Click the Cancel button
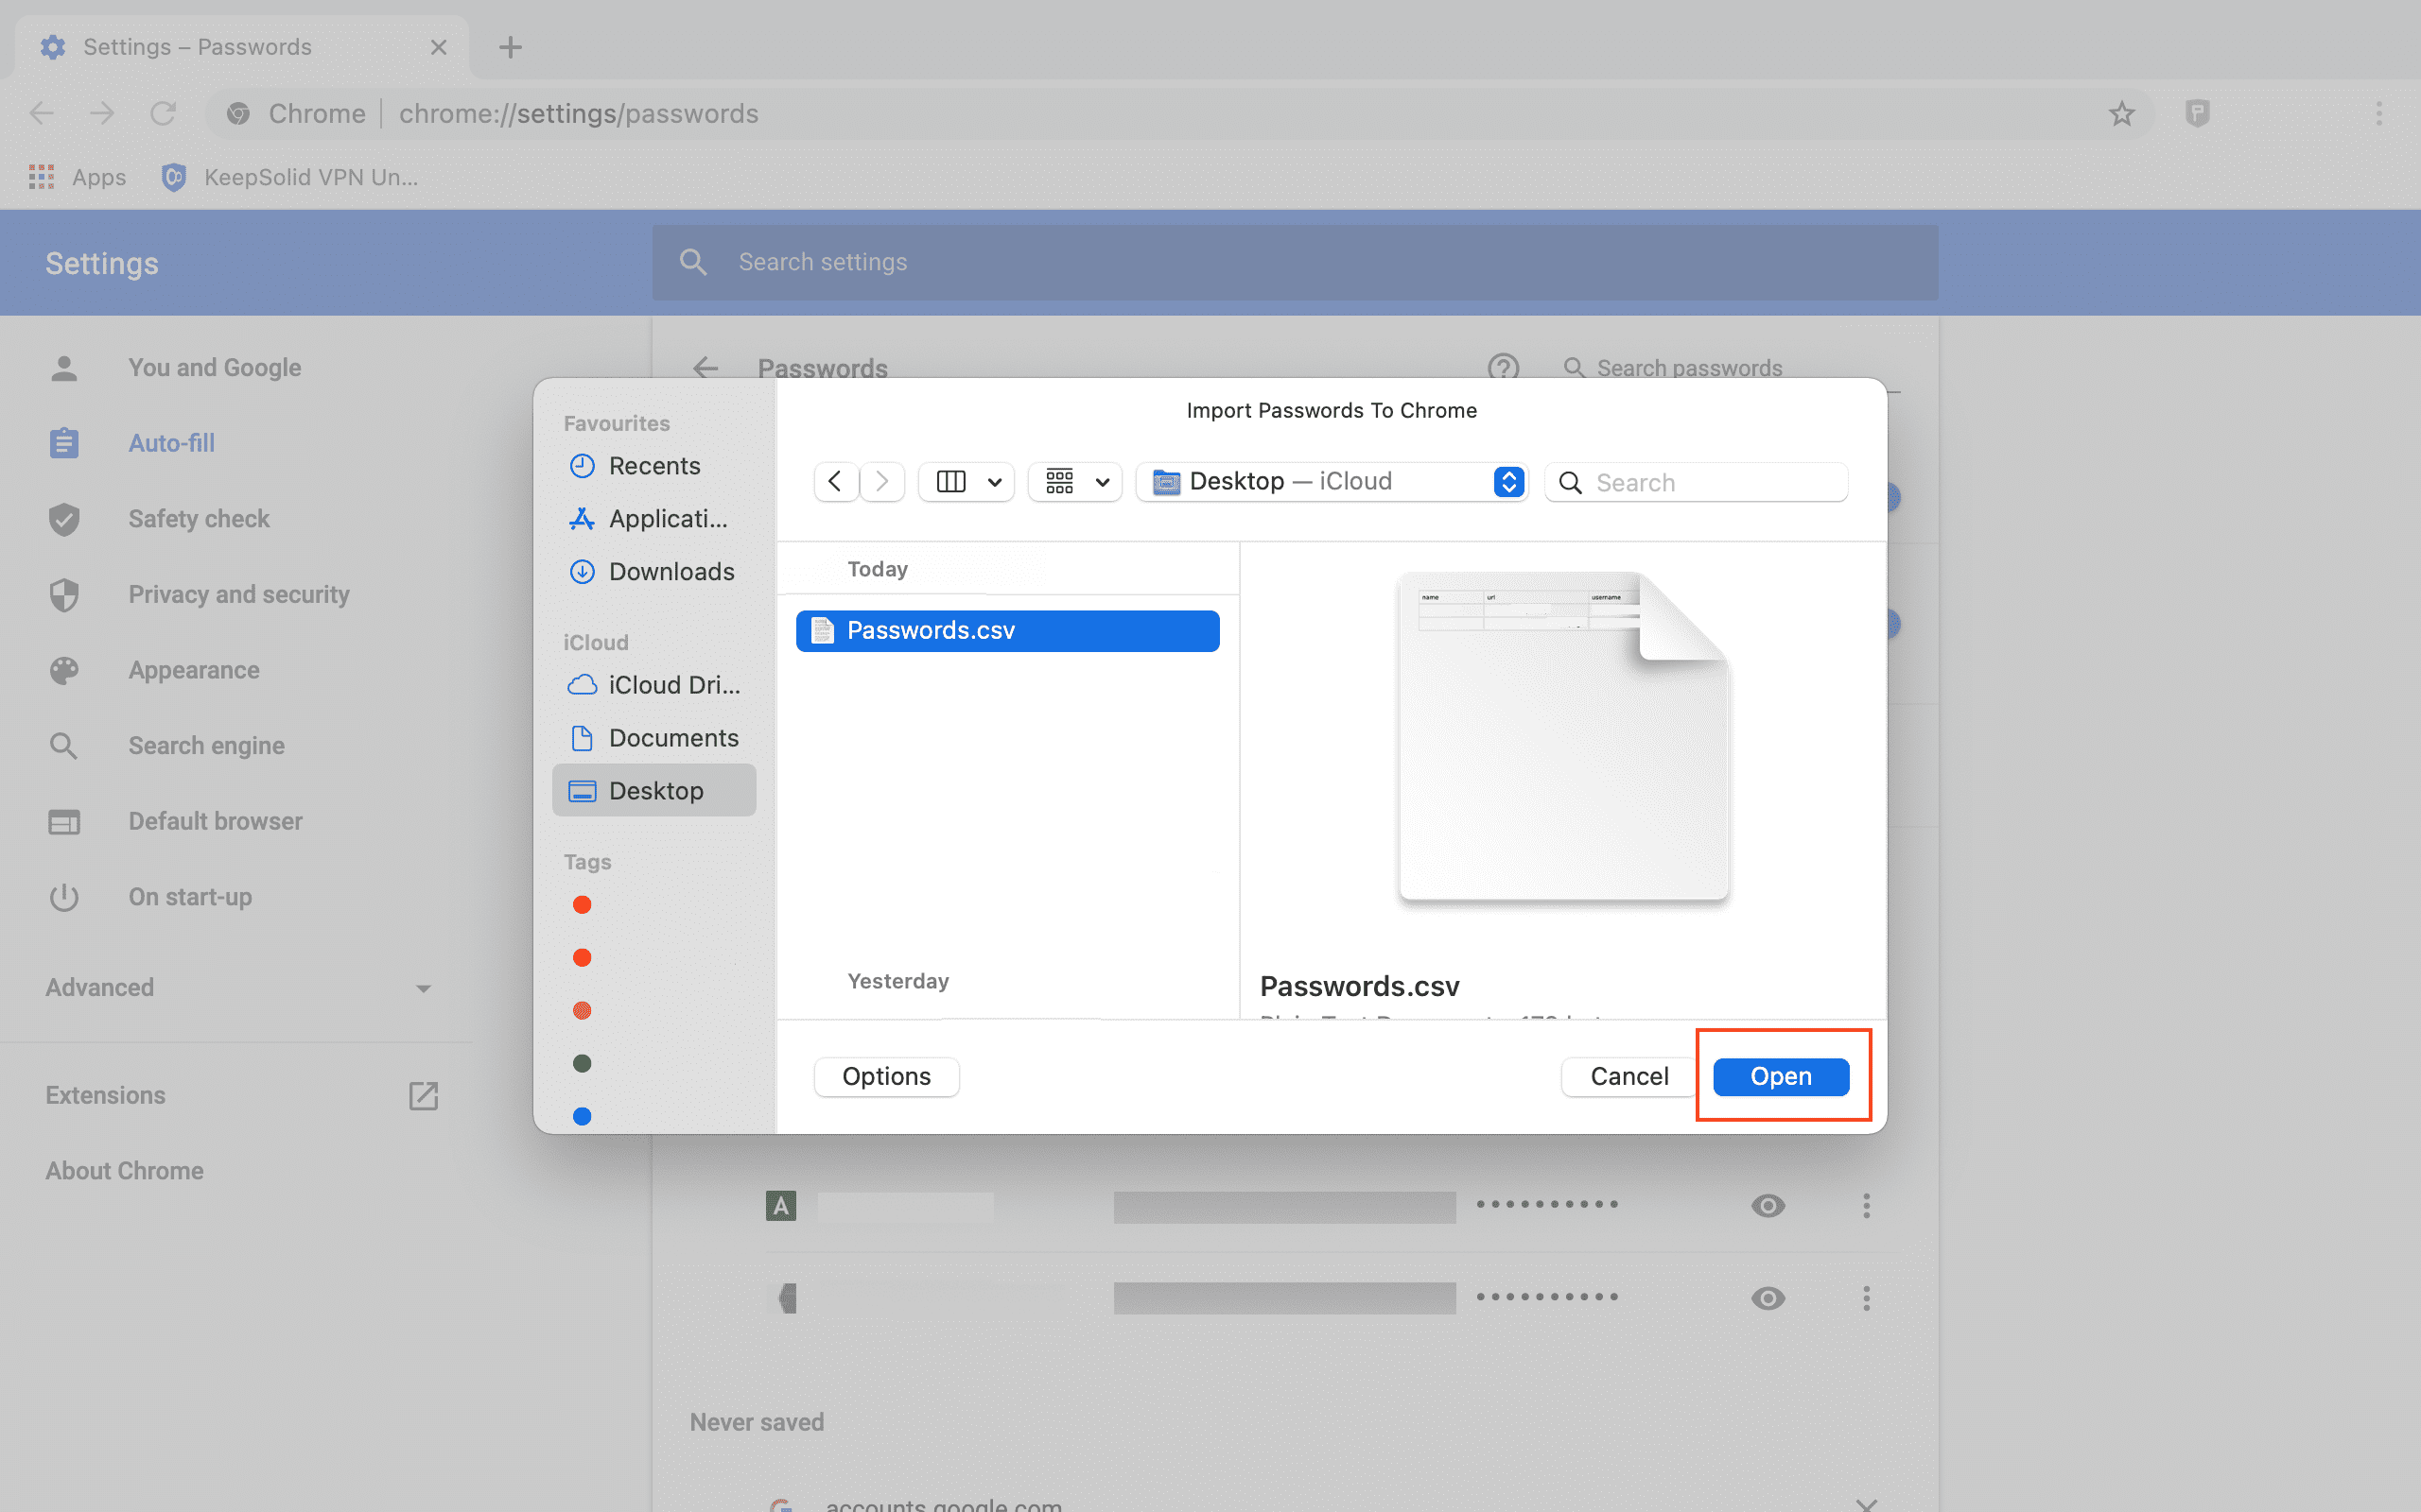 [x=1629, y=1076]
